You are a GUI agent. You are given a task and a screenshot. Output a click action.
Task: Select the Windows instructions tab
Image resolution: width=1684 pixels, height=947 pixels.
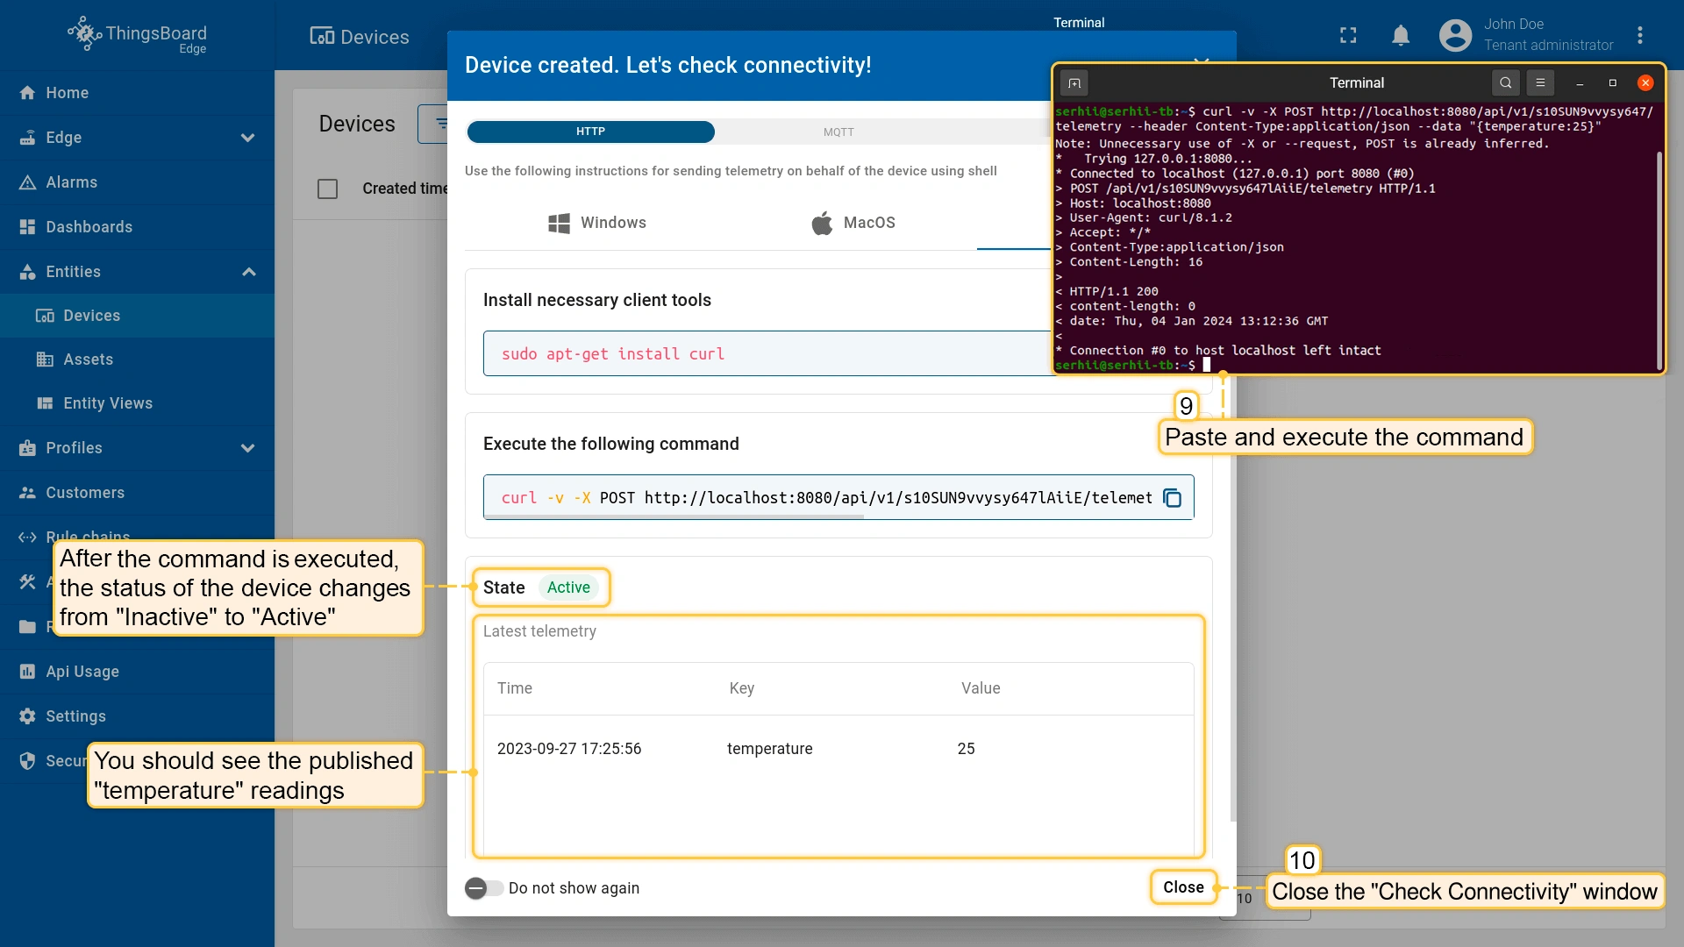596,223
